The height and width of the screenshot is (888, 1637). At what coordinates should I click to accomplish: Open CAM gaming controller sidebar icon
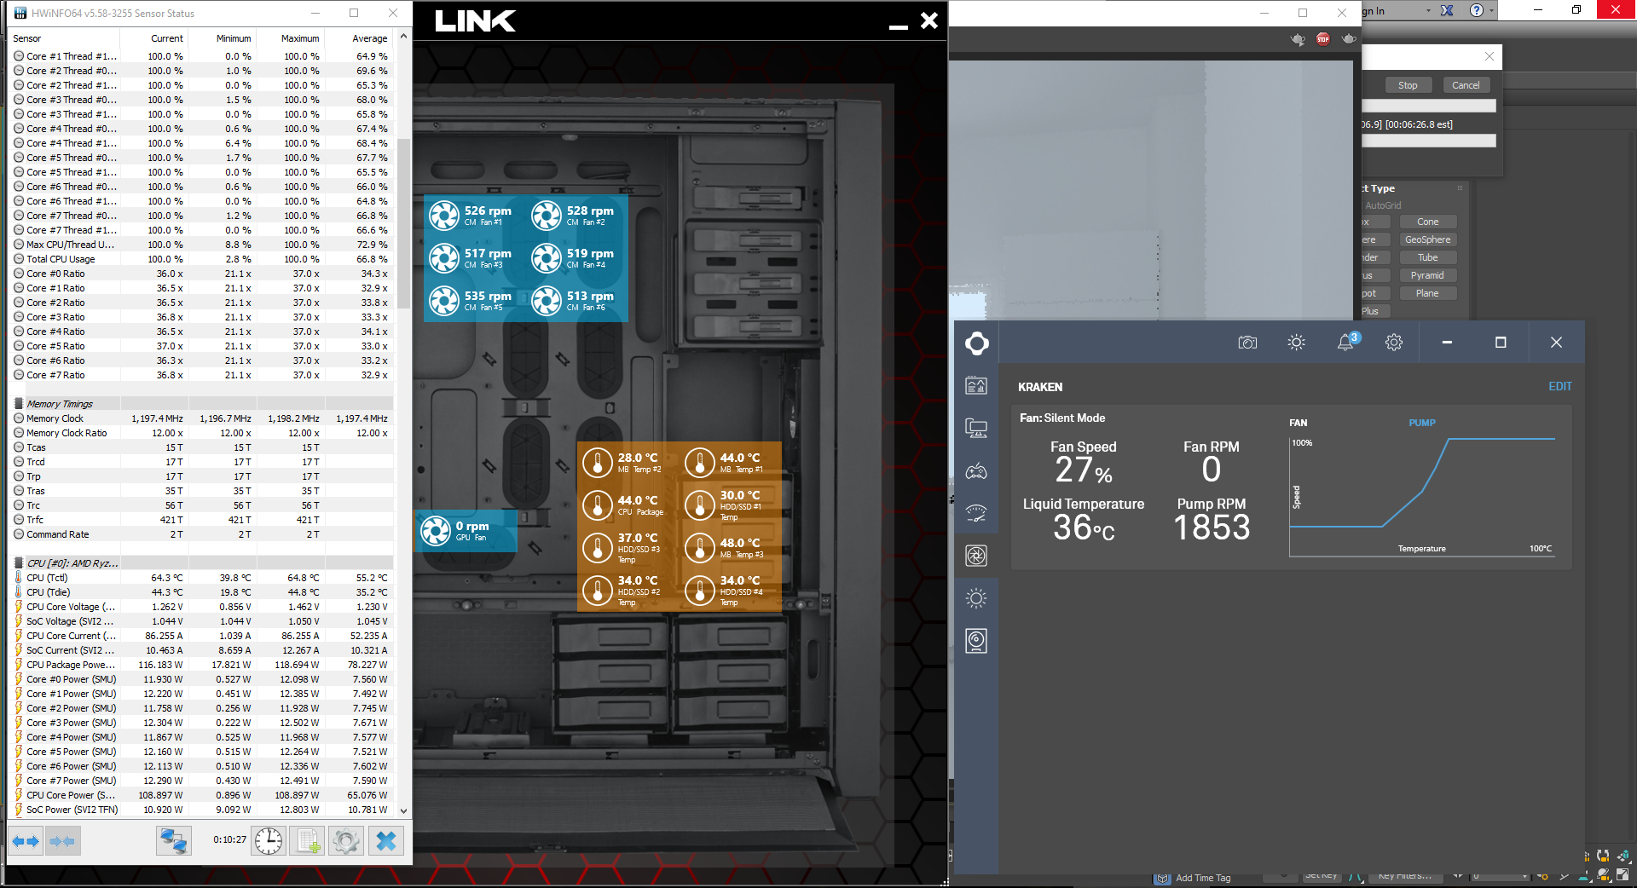976,471
